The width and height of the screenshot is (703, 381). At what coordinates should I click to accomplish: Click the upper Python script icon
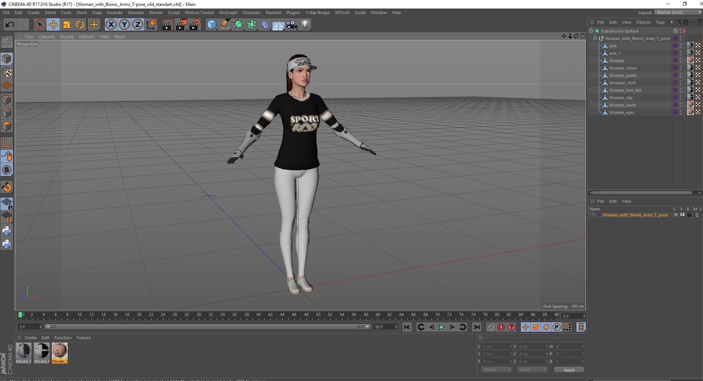tap(7, 231)
